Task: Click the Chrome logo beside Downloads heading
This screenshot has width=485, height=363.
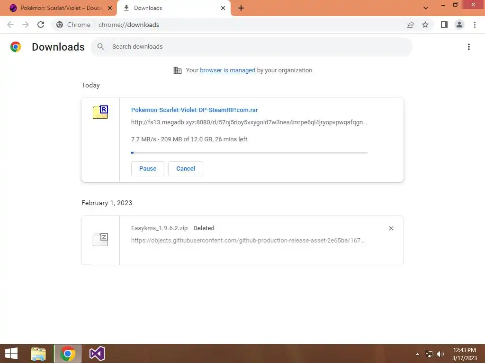Action: tap(16, 47)
